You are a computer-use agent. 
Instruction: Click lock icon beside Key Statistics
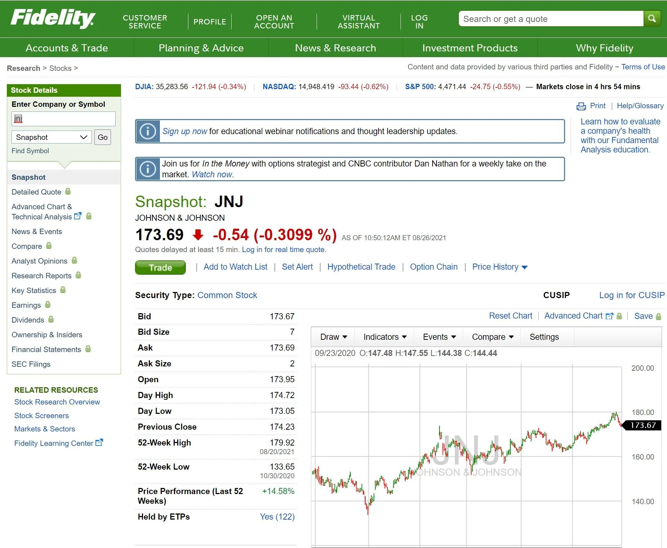[x=63, y=290]
